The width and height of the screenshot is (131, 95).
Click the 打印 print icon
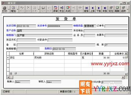[x=4, y=9]
